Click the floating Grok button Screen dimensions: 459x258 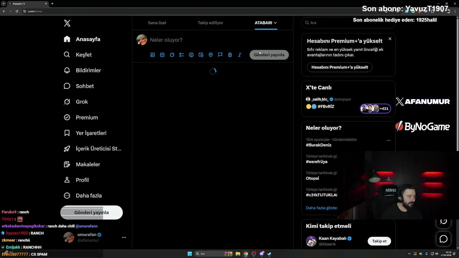pyautogui.click(x=444, y=222)
